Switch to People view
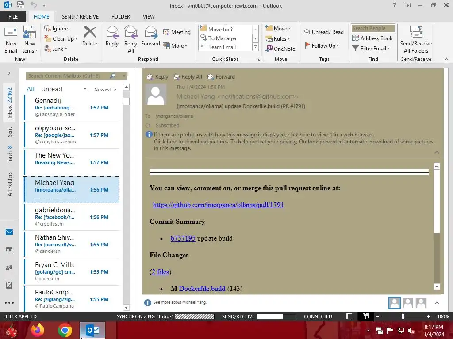The width and height of the screenshot is (453, 339). [x=9, y=267]
